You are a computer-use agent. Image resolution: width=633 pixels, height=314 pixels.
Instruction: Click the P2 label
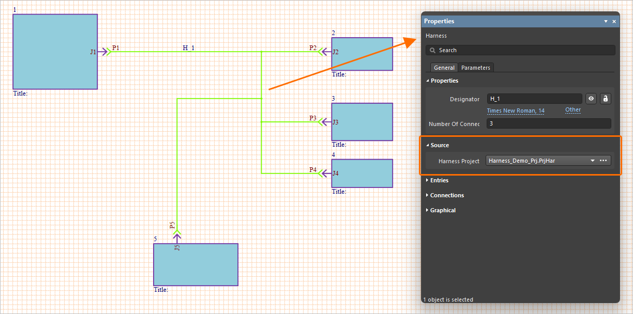[x=313, y=48]
